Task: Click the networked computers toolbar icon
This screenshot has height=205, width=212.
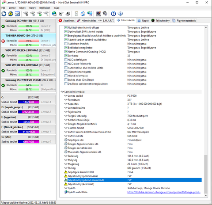Action: [90, 14]
